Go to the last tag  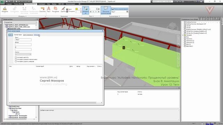(x=99, y=12)
